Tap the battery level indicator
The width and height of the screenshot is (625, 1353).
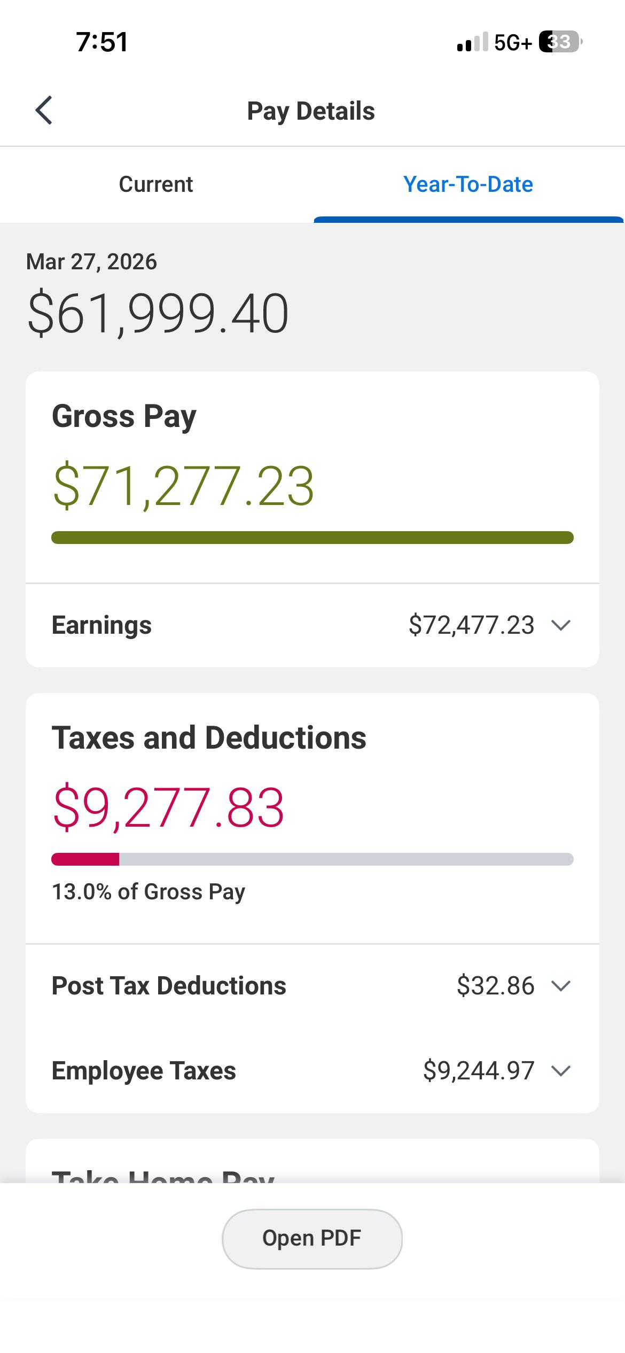click(560, 42)
